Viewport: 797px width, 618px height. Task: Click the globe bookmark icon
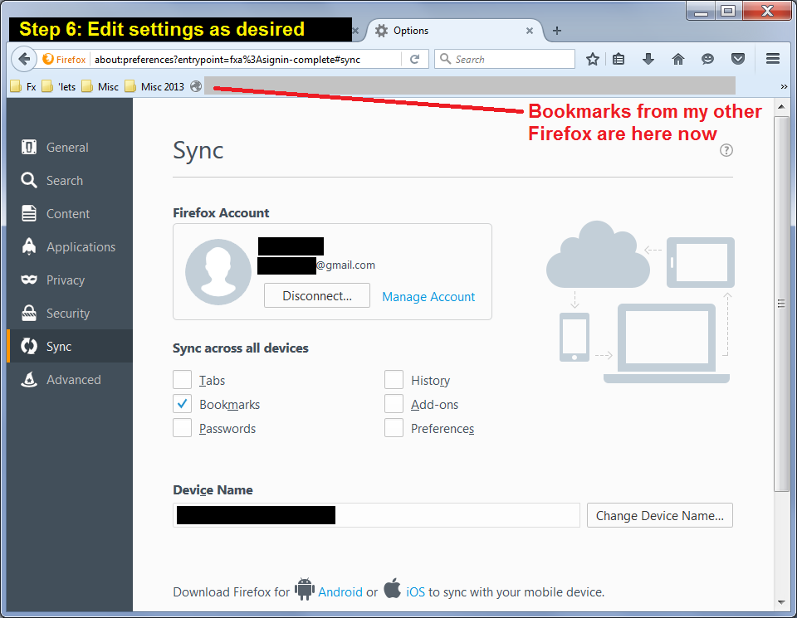196,87
